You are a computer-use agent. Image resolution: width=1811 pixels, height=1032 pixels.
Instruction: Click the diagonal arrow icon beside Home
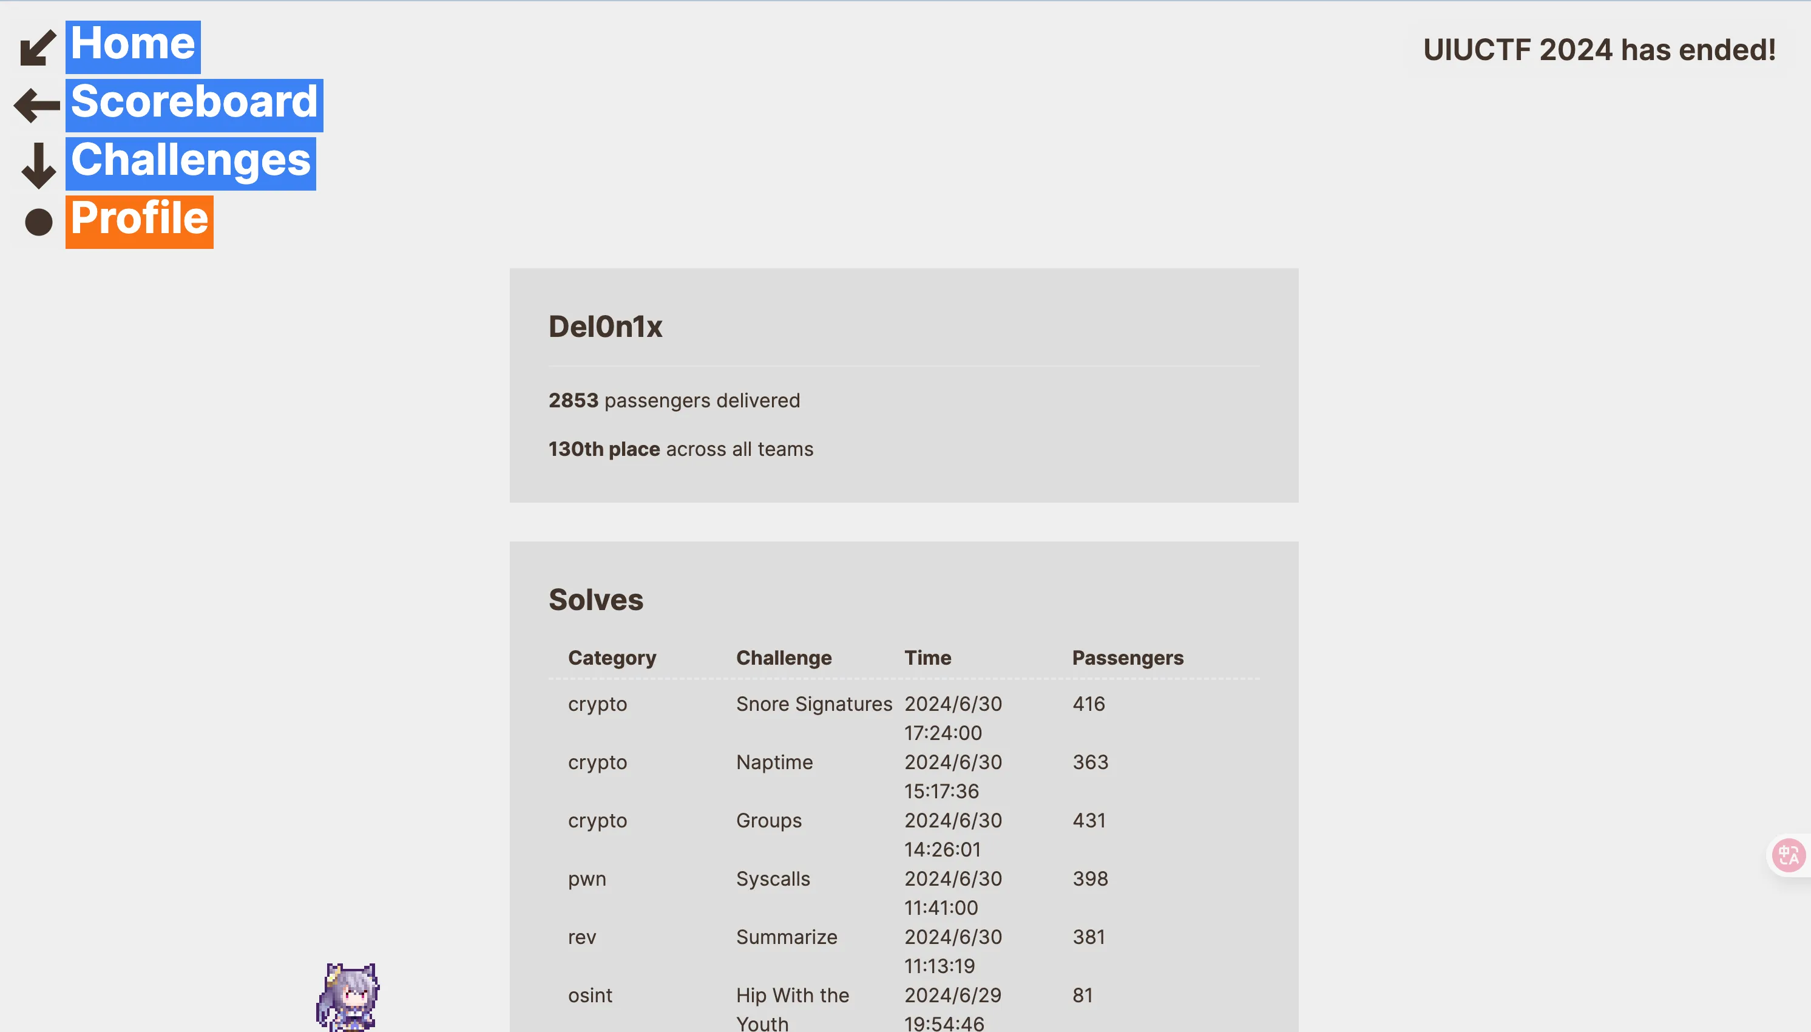[x=38, y=47]
